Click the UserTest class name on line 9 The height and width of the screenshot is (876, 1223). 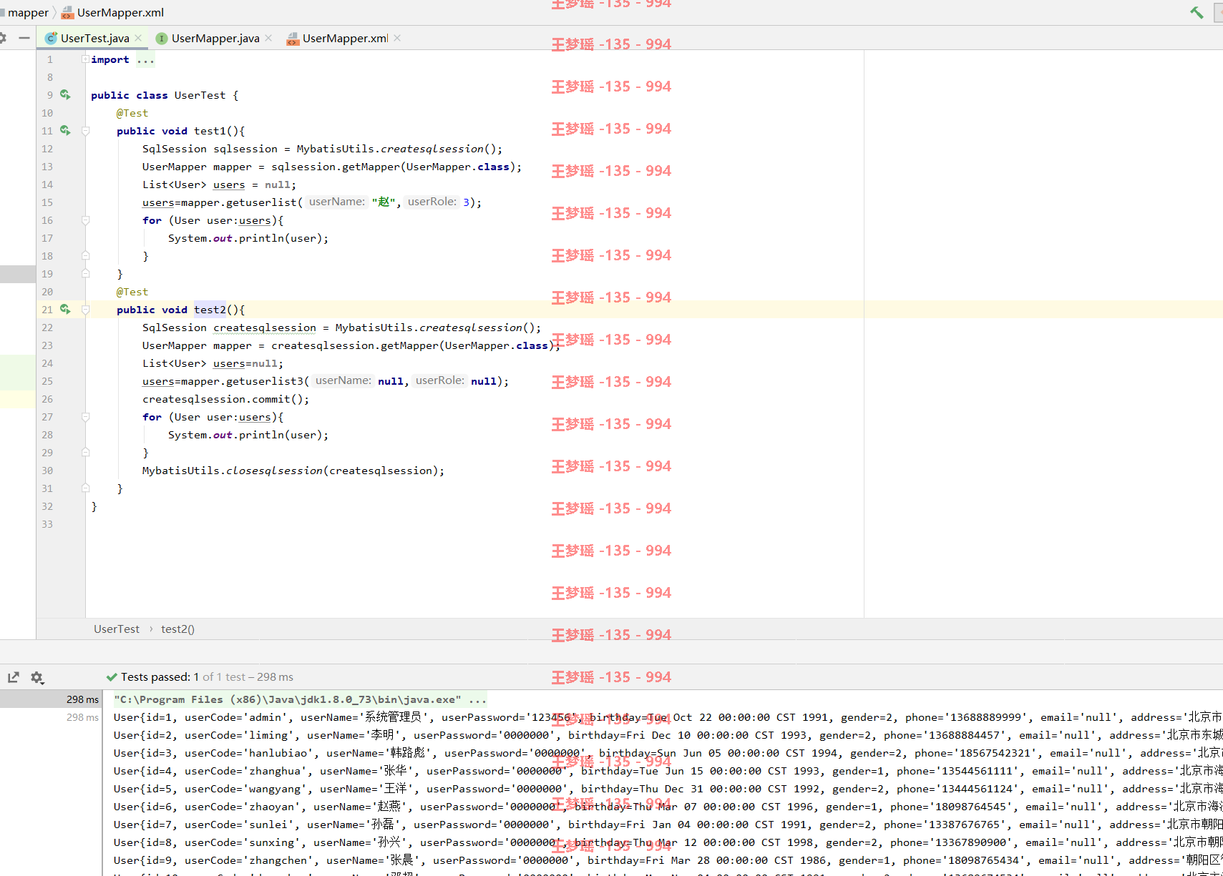(200, 95)
